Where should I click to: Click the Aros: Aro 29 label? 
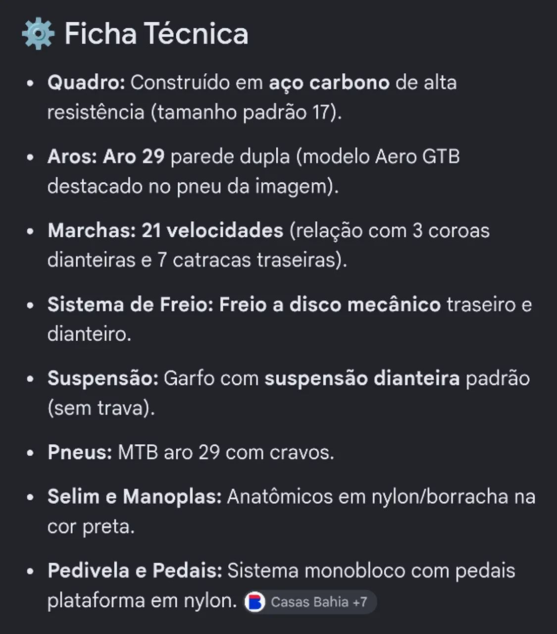pos(106,157)
